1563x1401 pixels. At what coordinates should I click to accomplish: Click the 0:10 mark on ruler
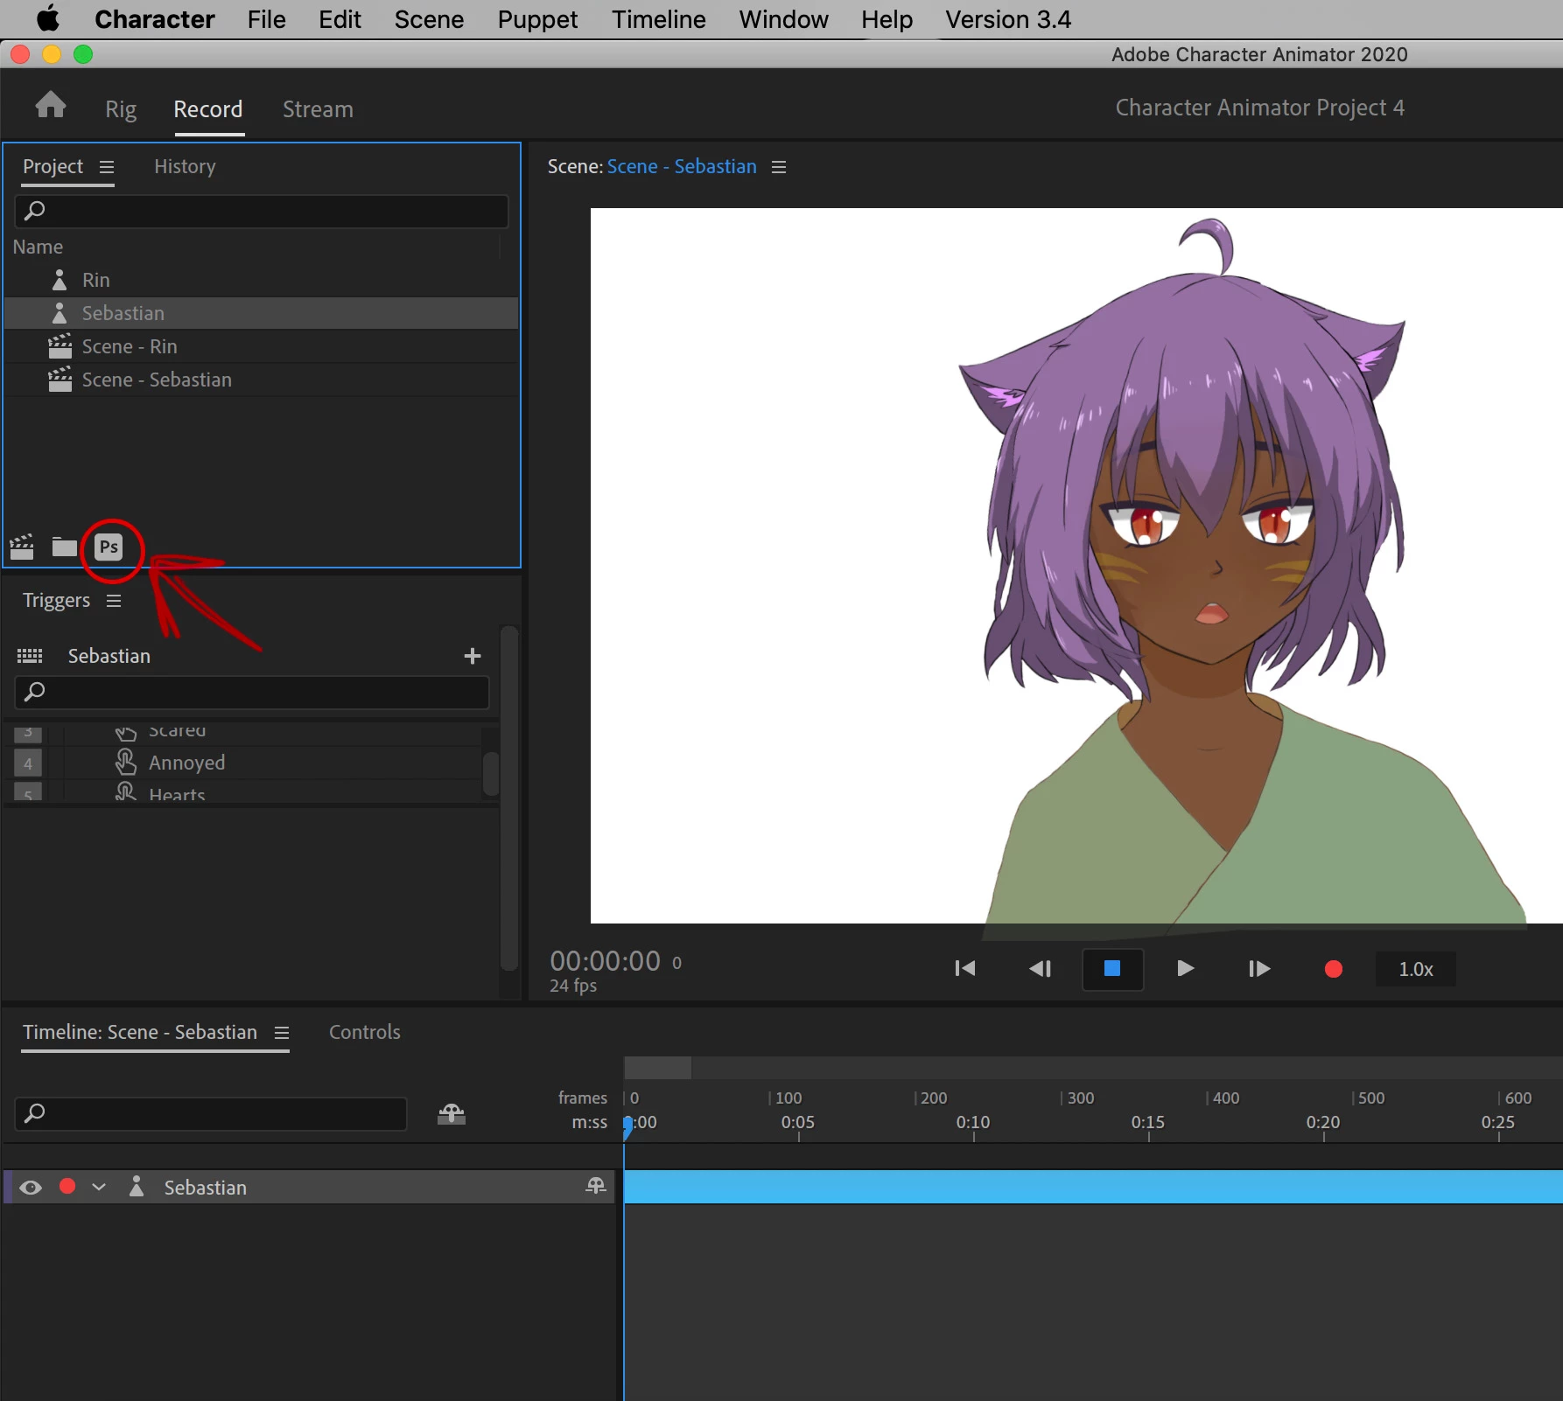pos(973,1122)
